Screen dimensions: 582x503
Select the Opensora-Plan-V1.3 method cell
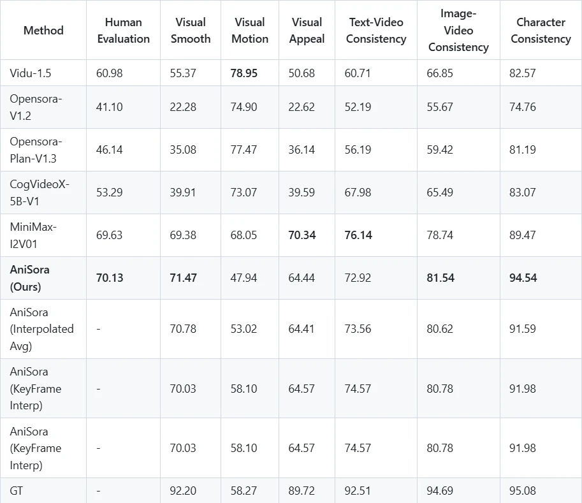(43, 150)
